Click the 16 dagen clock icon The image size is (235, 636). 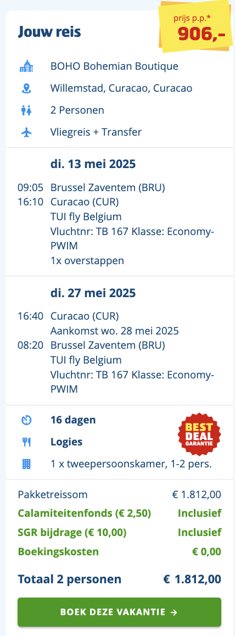pyautogui.click(x=26, y=420)
